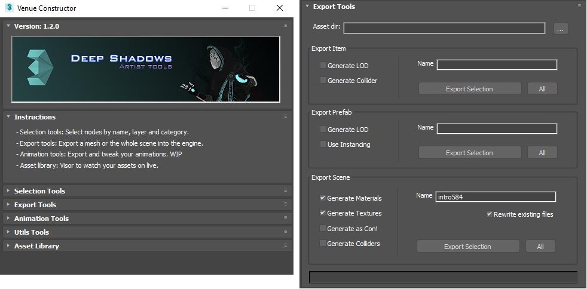Click the 'Animation tools' instruction line

(x=99, y=154)
